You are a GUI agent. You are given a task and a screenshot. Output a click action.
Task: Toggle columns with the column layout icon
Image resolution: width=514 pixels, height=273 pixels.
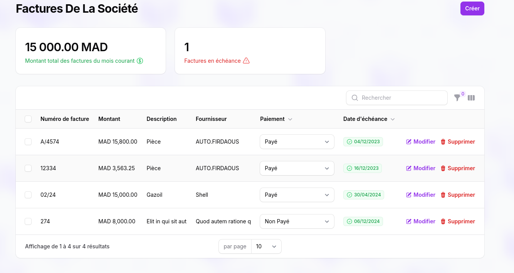[x=471, y=98]
